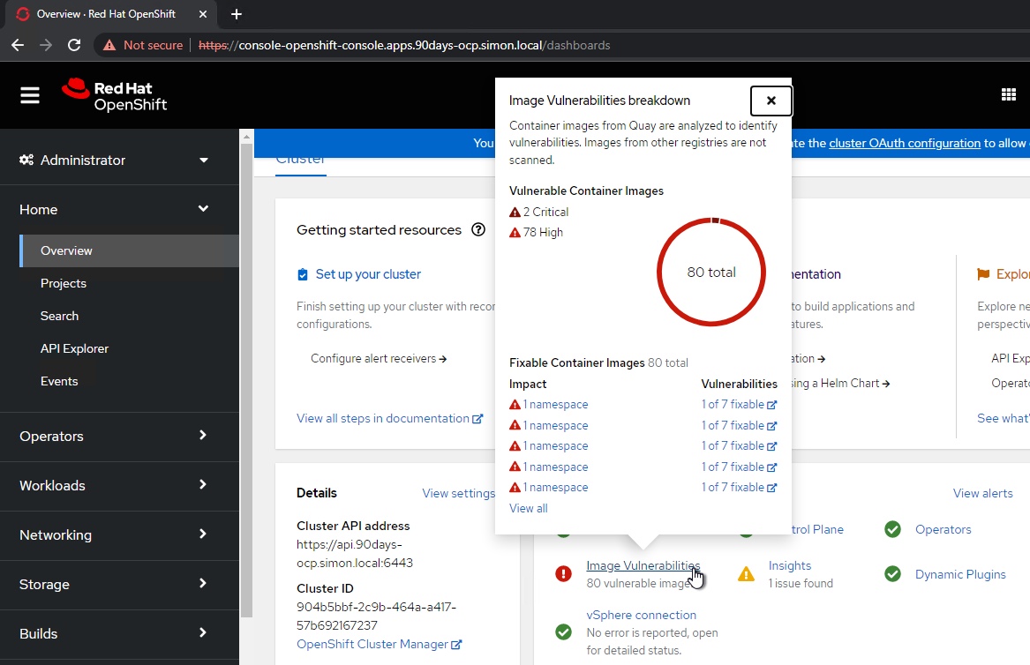Click the Explore flag icon
This screenshot has width=1030, height=665.
(983, 274)
